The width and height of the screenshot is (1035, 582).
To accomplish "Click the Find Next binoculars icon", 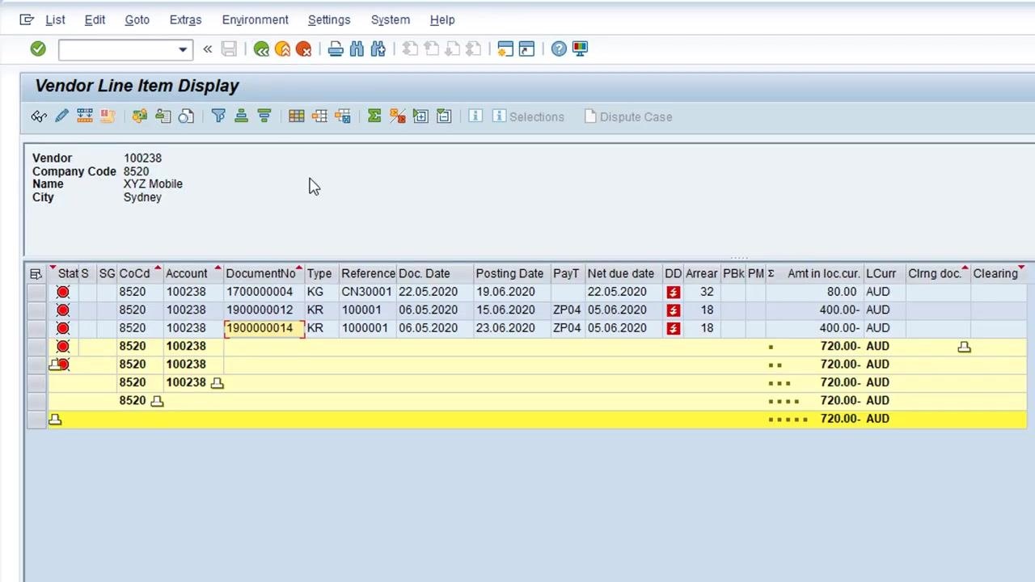I will tap(378, 49).
